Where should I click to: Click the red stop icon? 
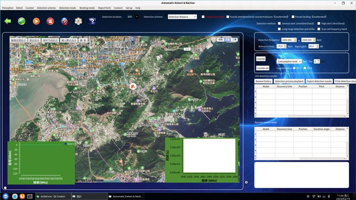[x=50, y=21]
